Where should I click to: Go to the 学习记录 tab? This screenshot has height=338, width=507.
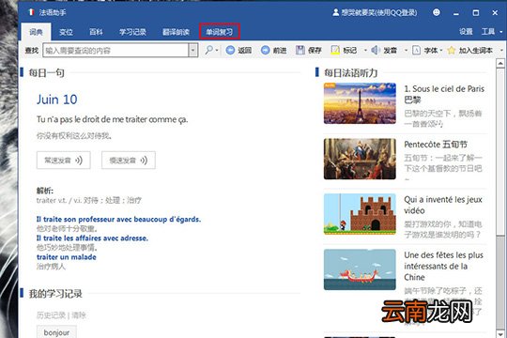(132, 32)
